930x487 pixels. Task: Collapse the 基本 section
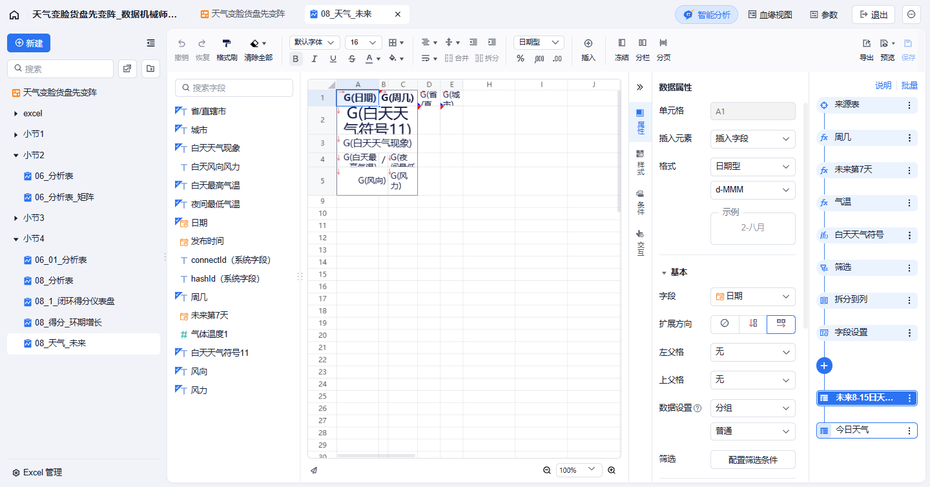(x=663, y=273)
